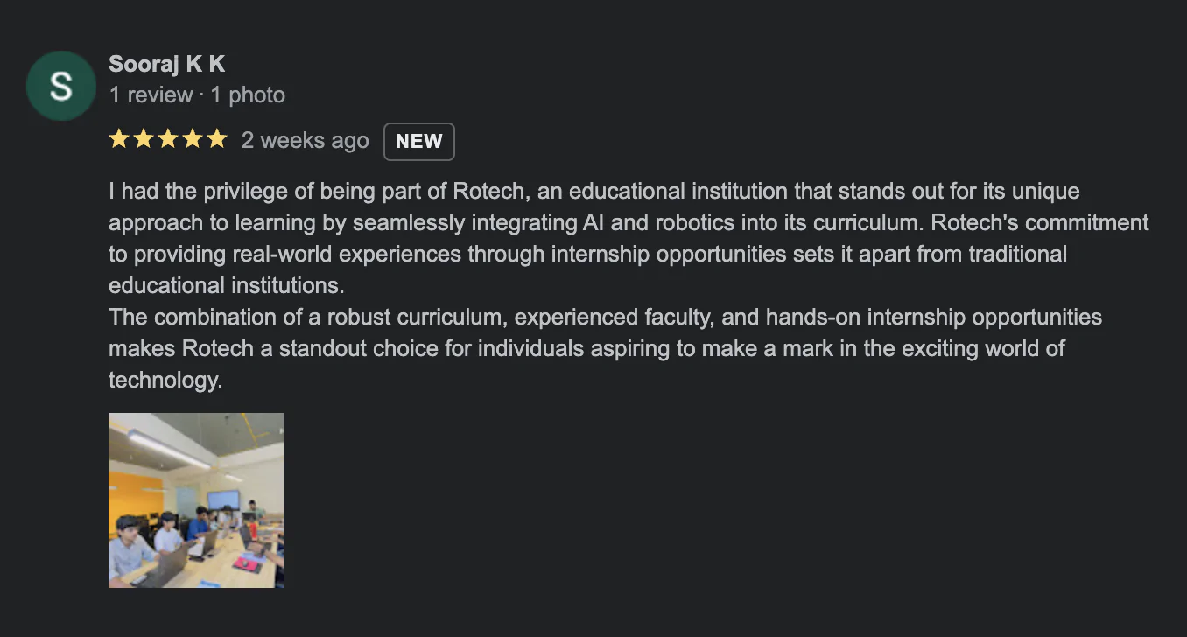Click the third rating star

click(167, 140)
